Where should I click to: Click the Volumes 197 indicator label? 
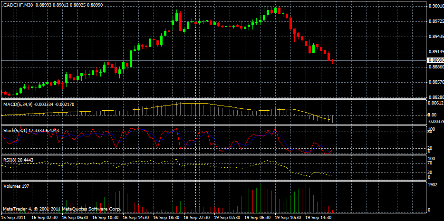(16, 186)
